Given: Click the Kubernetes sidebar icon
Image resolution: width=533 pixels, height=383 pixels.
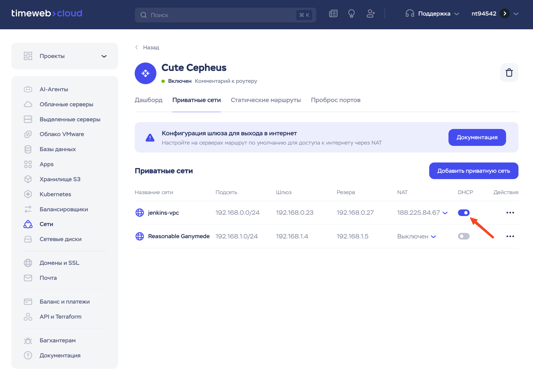Looking at the screenshot, I should (28, 194).
